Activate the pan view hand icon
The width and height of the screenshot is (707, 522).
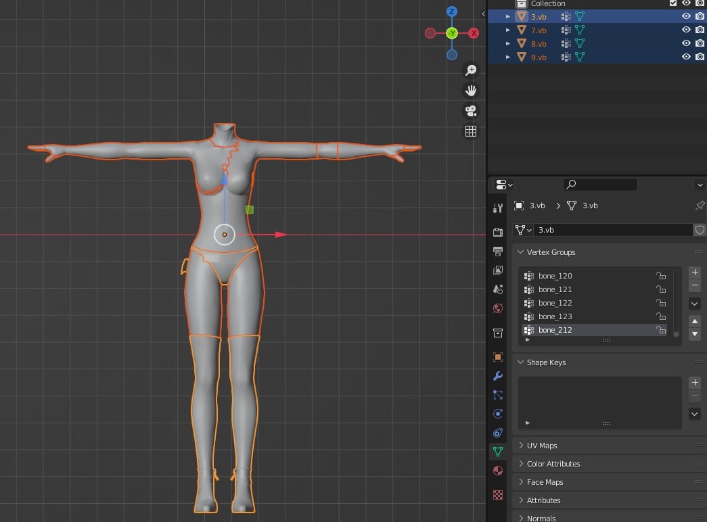[x=471, y=91]
